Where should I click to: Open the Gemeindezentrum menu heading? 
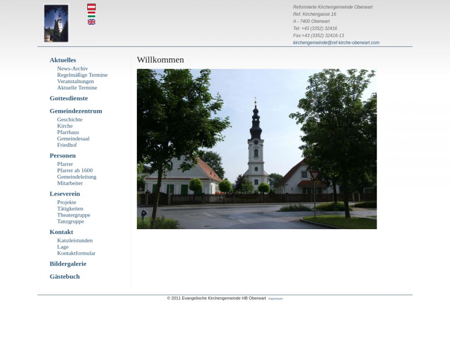76,111
